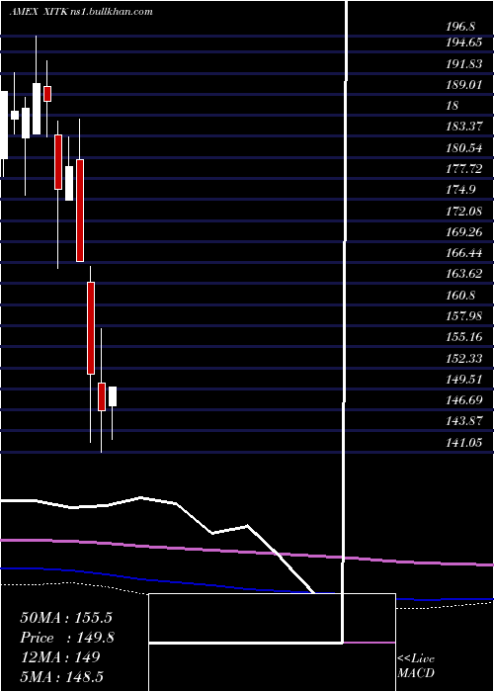Click the 163.62 price label
Screen dimensions: 494x692
tap(464, 274)
